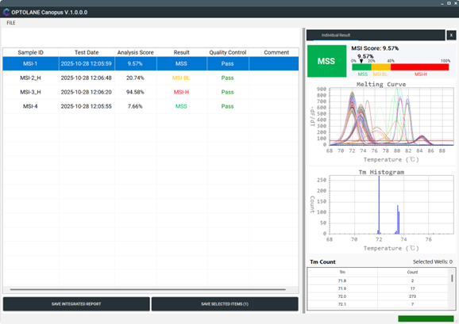Viewport: 459px width, 324px height.
Task: Select the MSI-2_H sample row
Action: pyautogui.click(x=151, y=78)
